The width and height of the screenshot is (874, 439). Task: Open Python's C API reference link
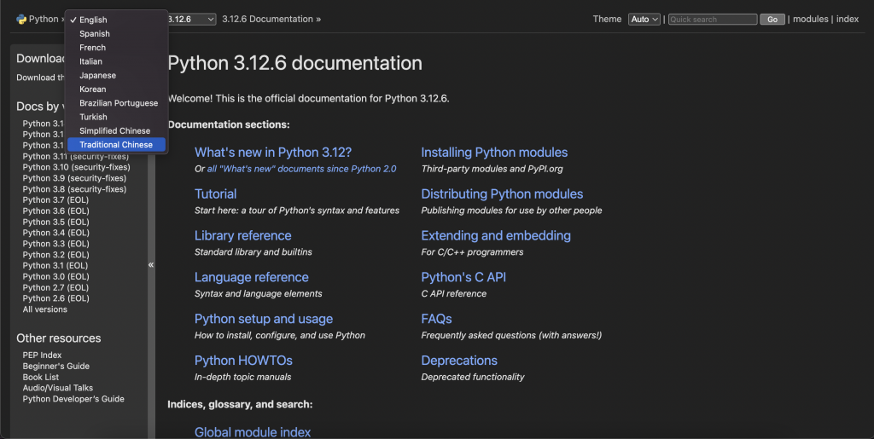[x=463, y=277]
